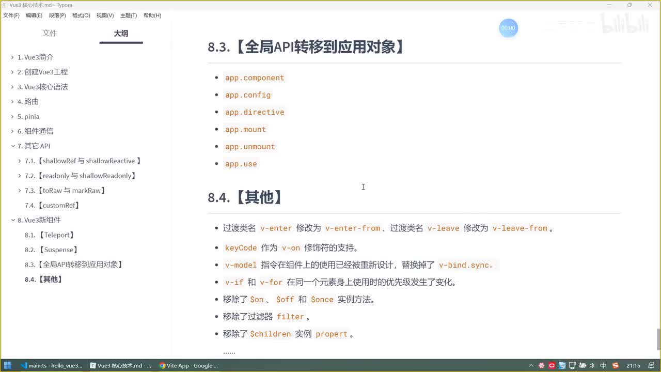Image resolution: width=661 pixels, height=372 pixels.
Task: Click the v-enter-from inline code
Action: (353, 228)
